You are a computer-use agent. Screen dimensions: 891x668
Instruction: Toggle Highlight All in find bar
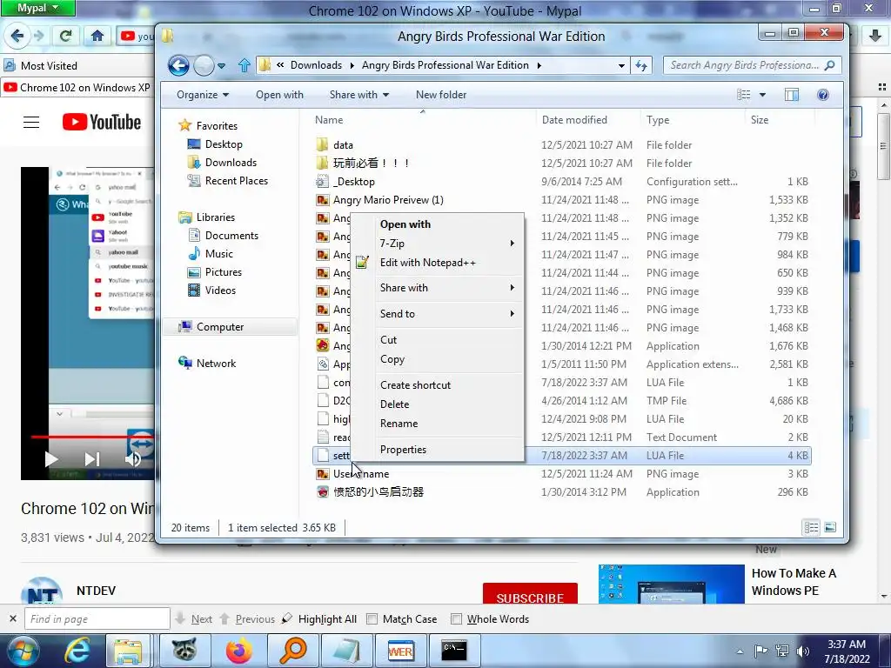tap(320, 619)
